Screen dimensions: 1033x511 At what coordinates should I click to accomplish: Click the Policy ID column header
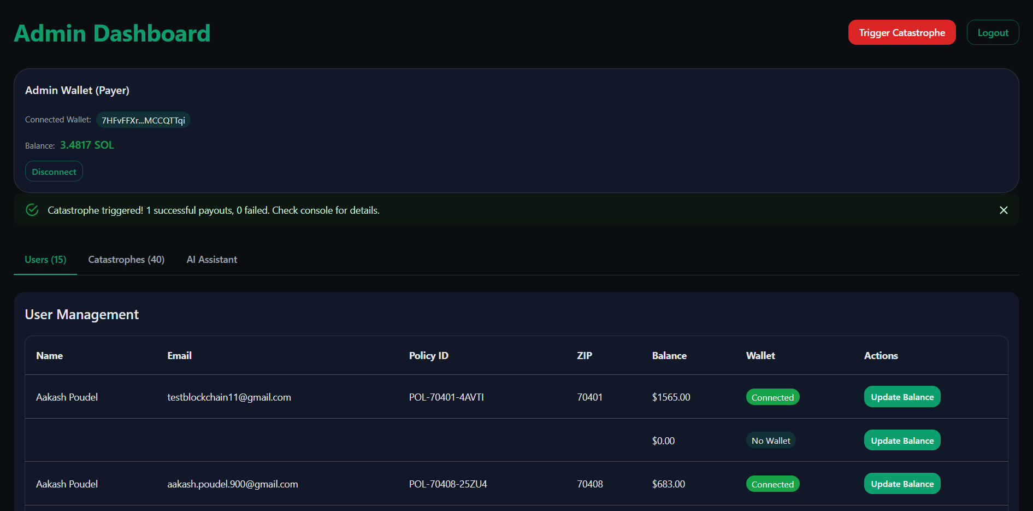(429, 356)
